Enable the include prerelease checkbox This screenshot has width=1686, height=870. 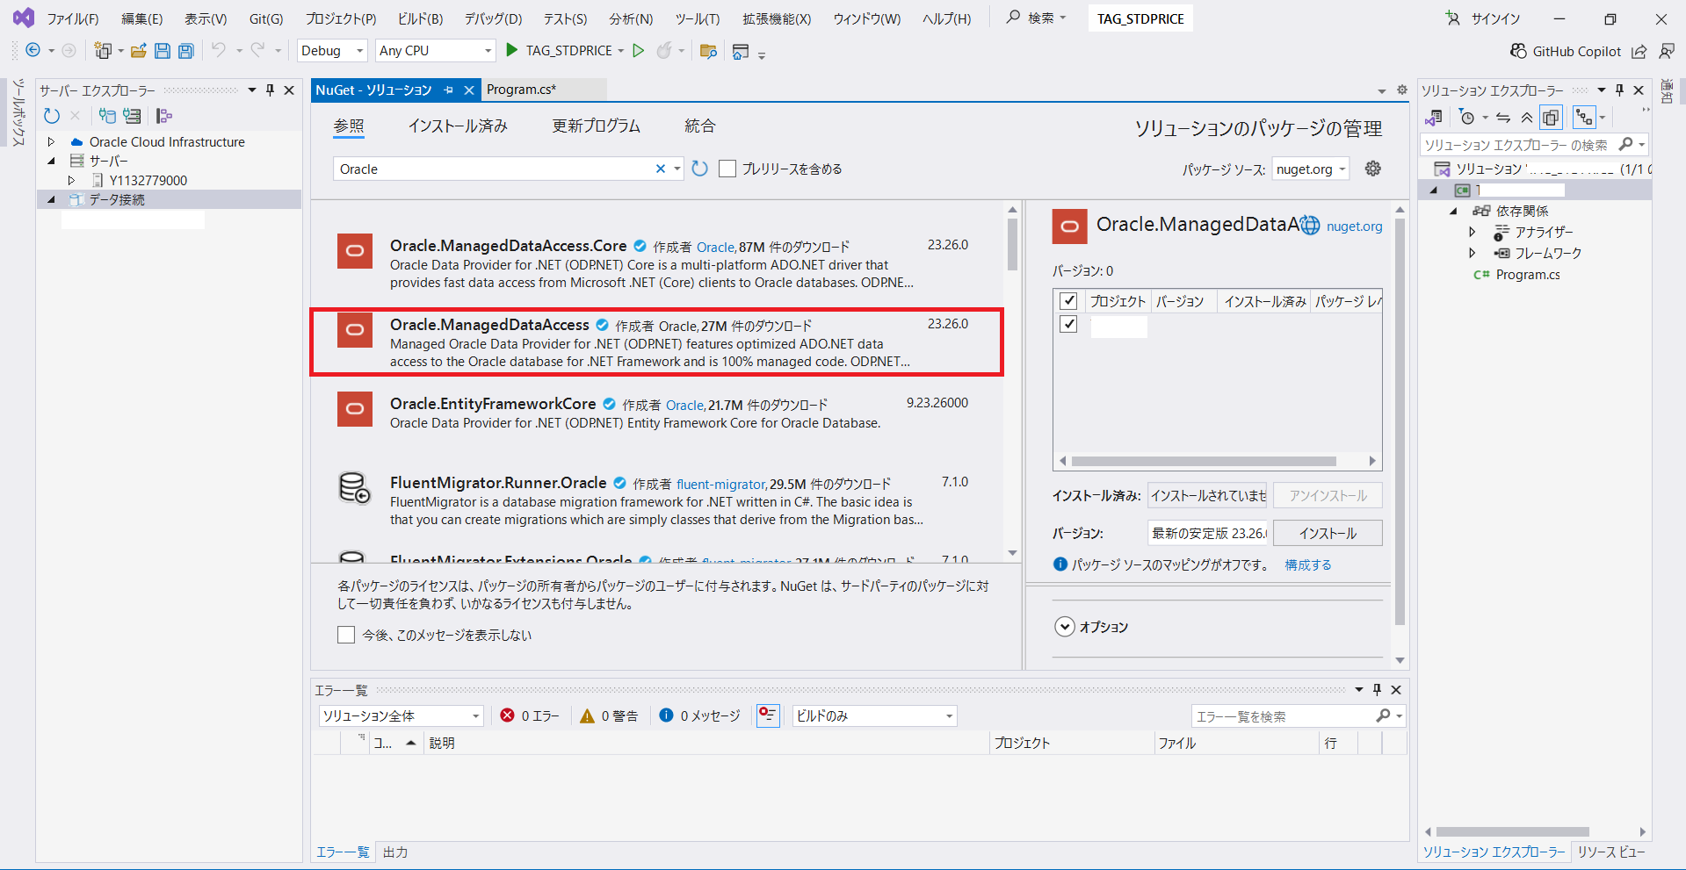(x=727, y=169)
